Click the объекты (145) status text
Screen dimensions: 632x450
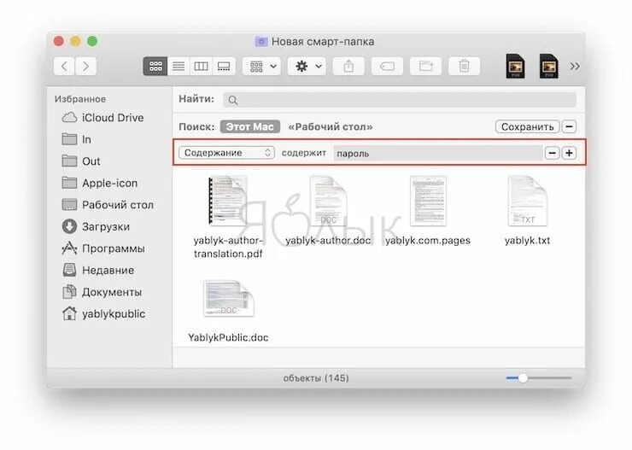click(316, 378)
